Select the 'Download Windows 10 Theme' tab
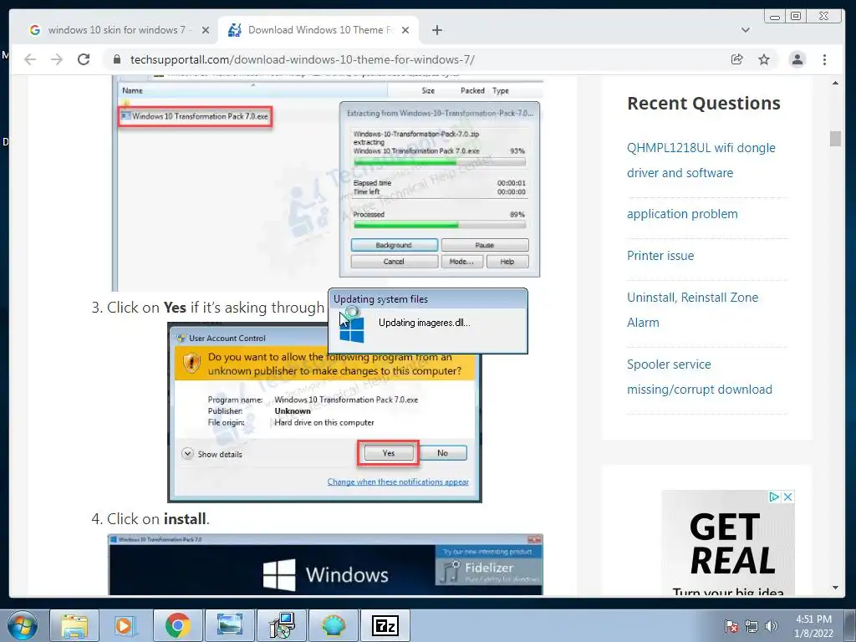The height and width of the screenshot is (642, 856). pos(319,30)
